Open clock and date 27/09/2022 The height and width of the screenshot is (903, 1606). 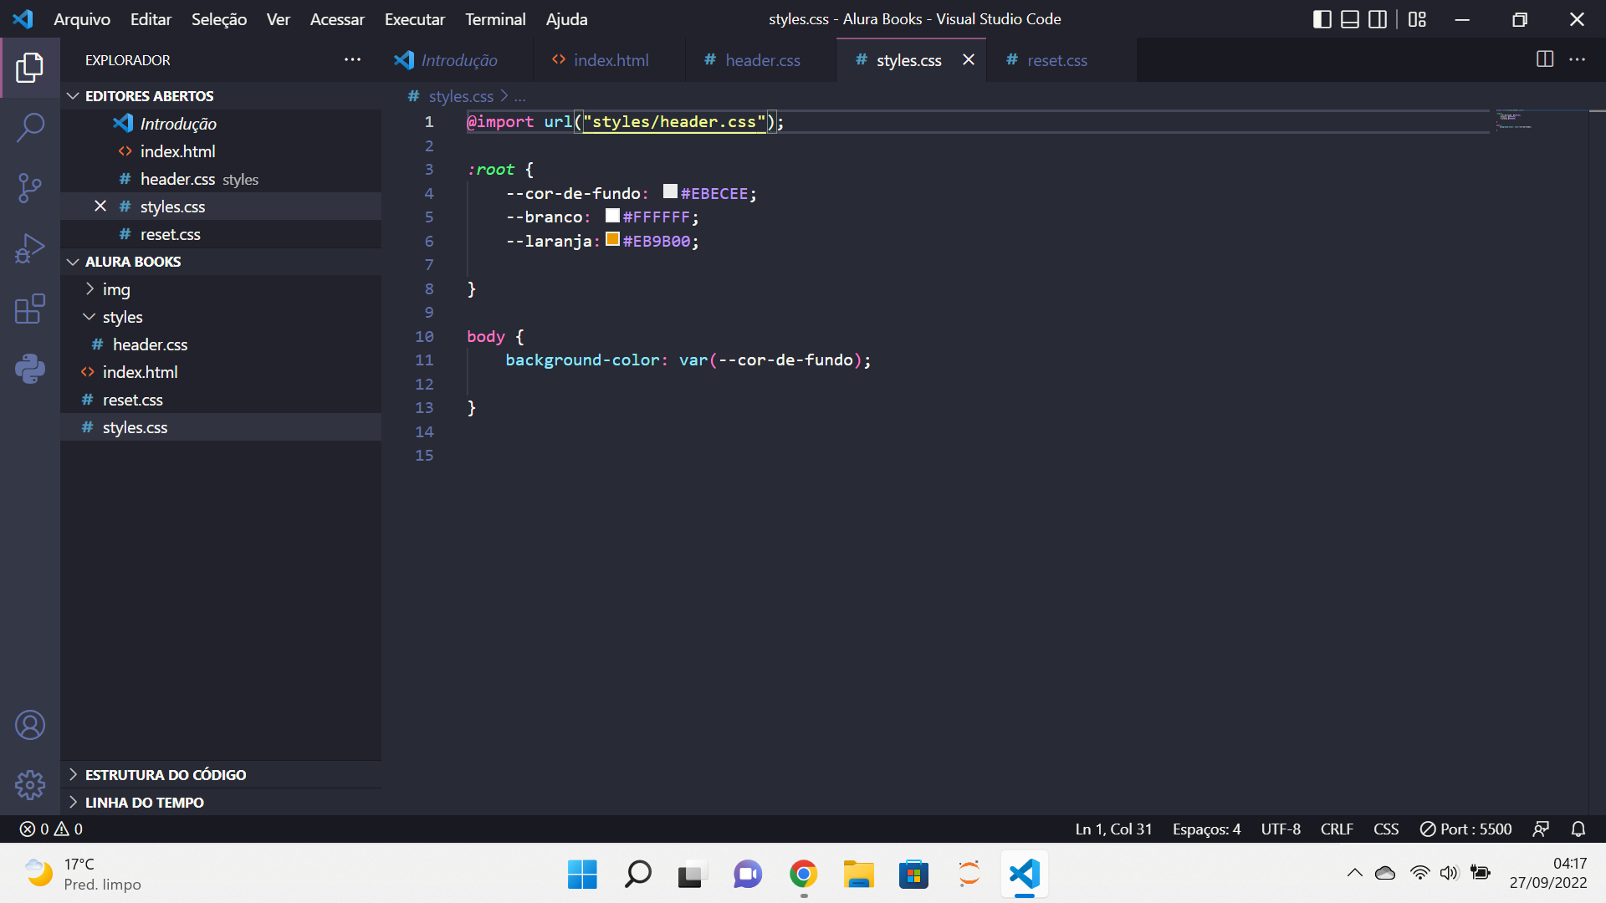(x=1547, y=874)
